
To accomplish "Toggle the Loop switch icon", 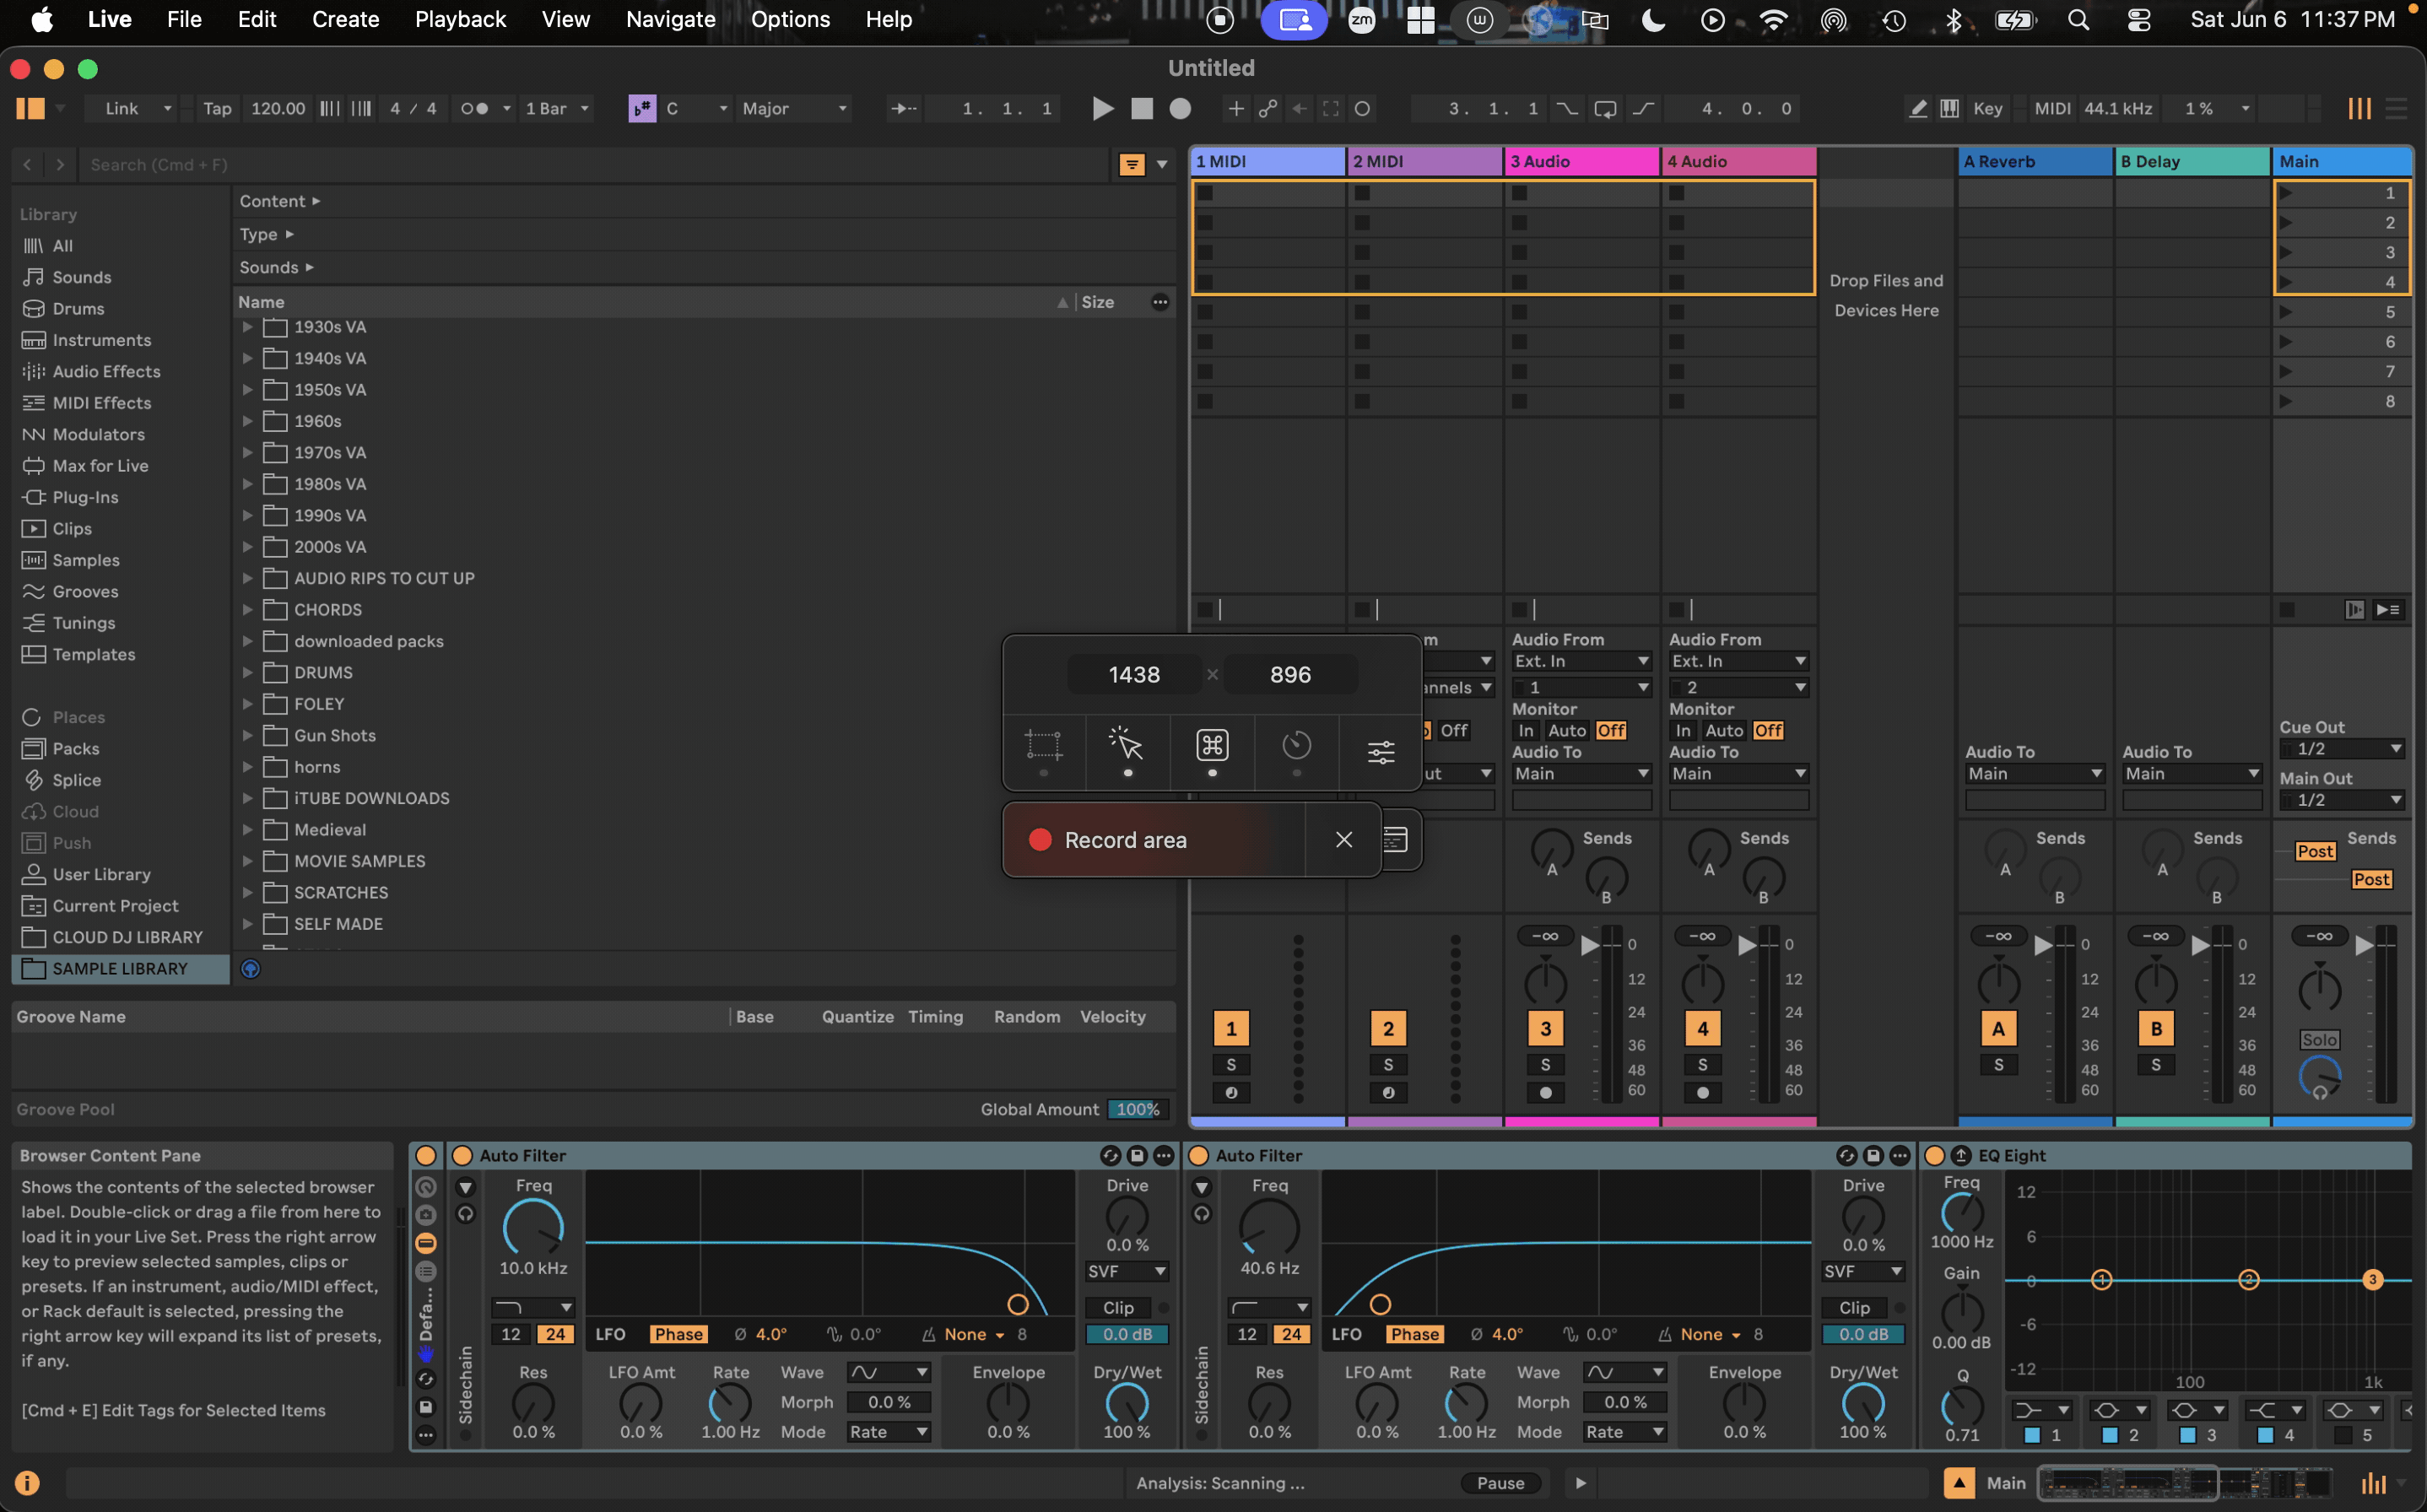I will point(1604,109).
